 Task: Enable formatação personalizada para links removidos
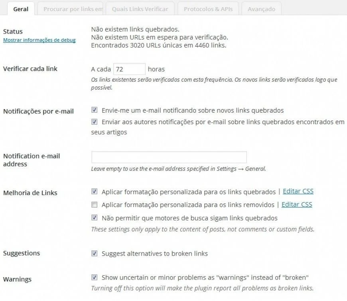pos(94,205)
